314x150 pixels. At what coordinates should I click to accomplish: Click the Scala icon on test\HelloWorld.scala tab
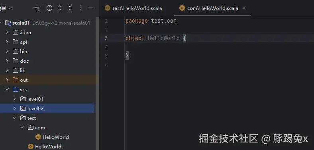(108, 8)
